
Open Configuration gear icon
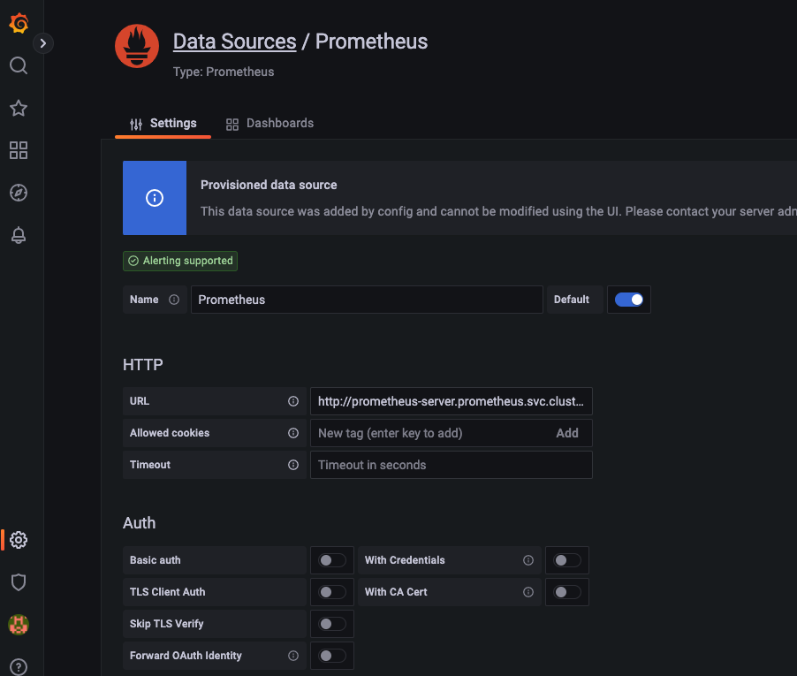point(19,540)
